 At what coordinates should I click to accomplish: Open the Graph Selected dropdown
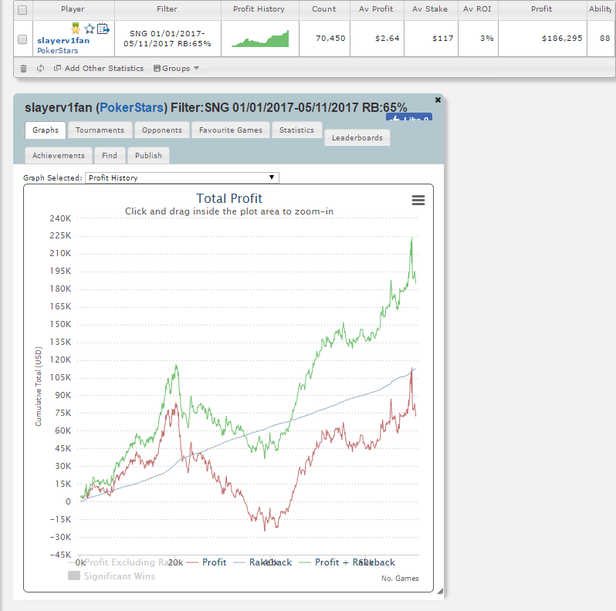pos(181,177)
